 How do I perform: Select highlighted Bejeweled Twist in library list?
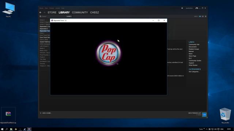pos(45,31)
